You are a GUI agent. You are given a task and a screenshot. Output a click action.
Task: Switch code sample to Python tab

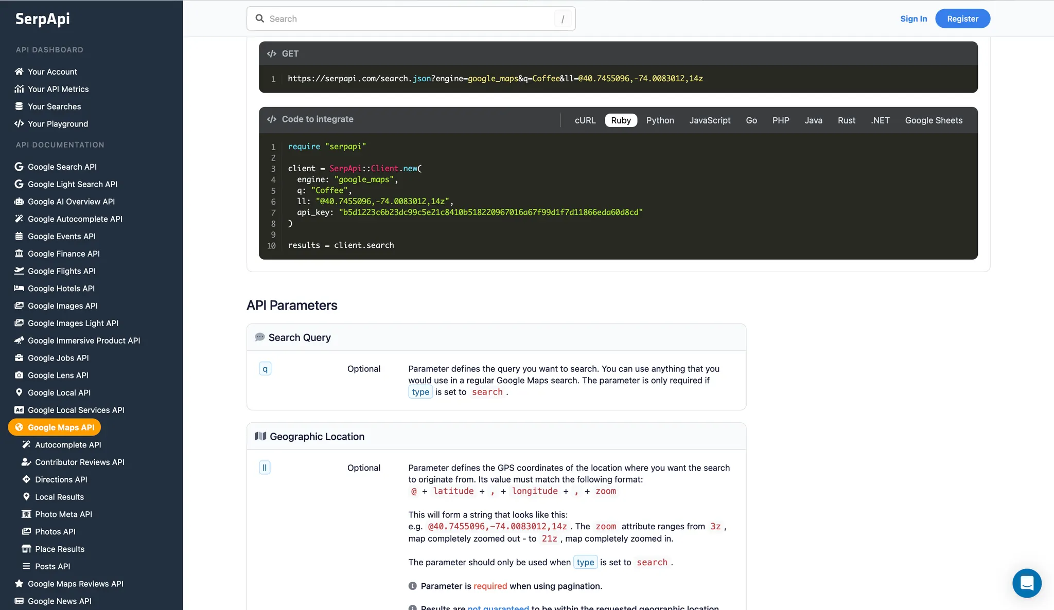[x=660, y=120]
